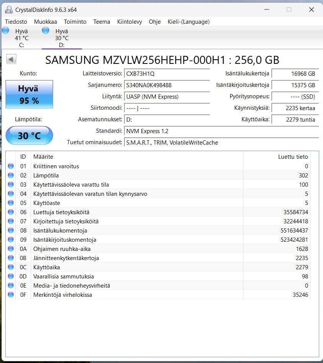
Task: Click status orb for Vaarallisia sammutuksia row
Action: click(11, 276)
